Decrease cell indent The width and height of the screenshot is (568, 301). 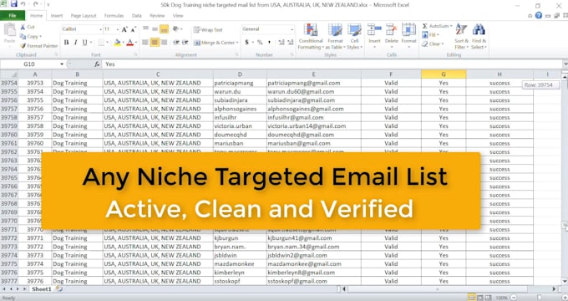(176, 43)
